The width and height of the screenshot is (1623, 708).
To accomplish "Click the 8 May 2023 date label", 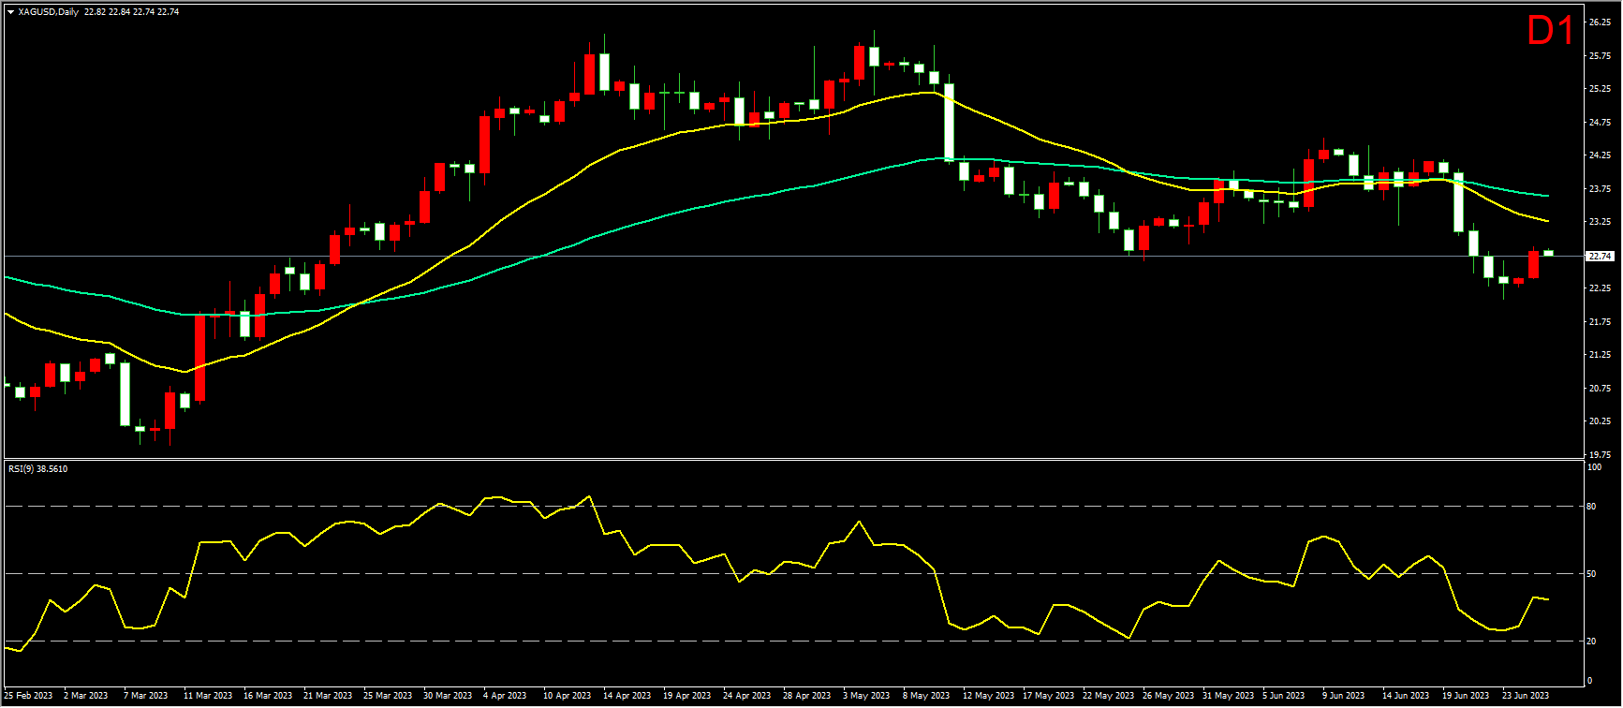I will click(926, 696).
